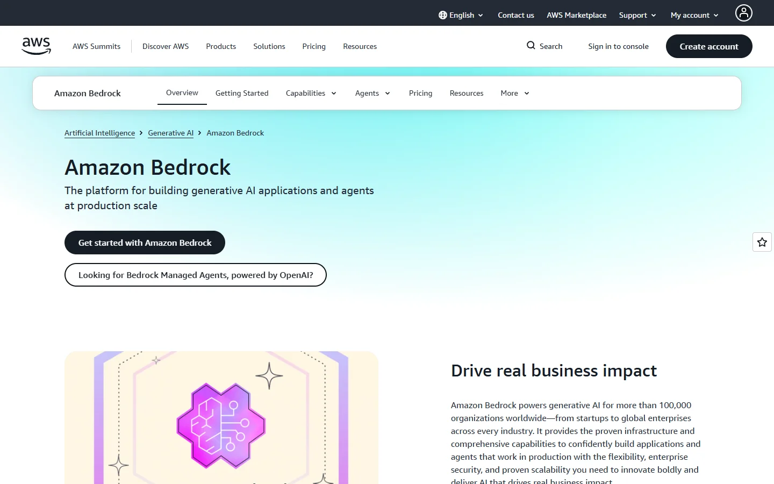Viewport: 774px width, 484px height.
Task: Open the Solutions menu
Action: [269, 46]
